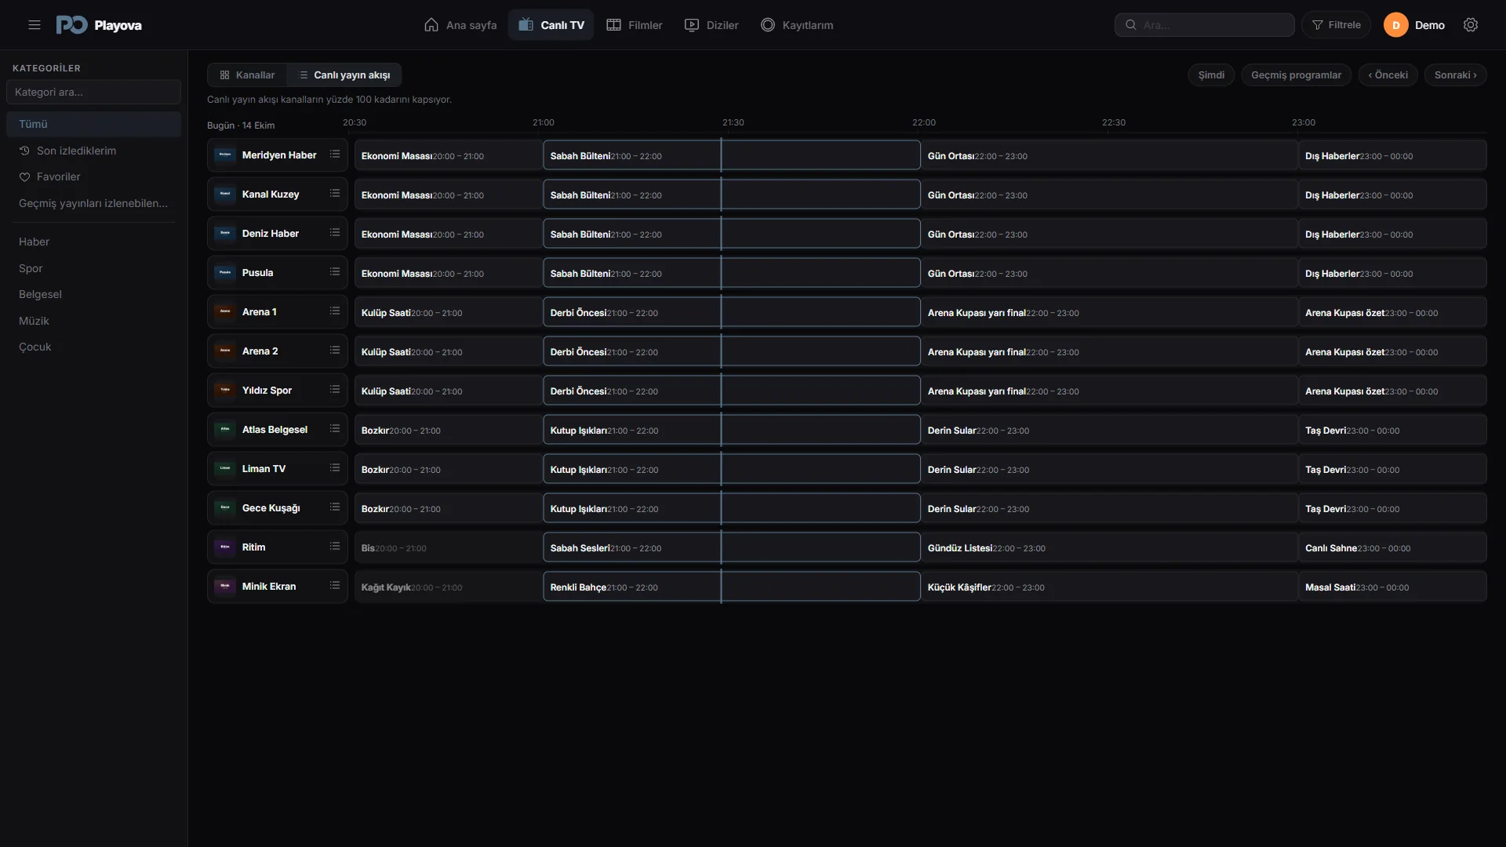The image size is (1506, 847).
Task: Open Son izlediklerim category
Action: coord(93,151)
